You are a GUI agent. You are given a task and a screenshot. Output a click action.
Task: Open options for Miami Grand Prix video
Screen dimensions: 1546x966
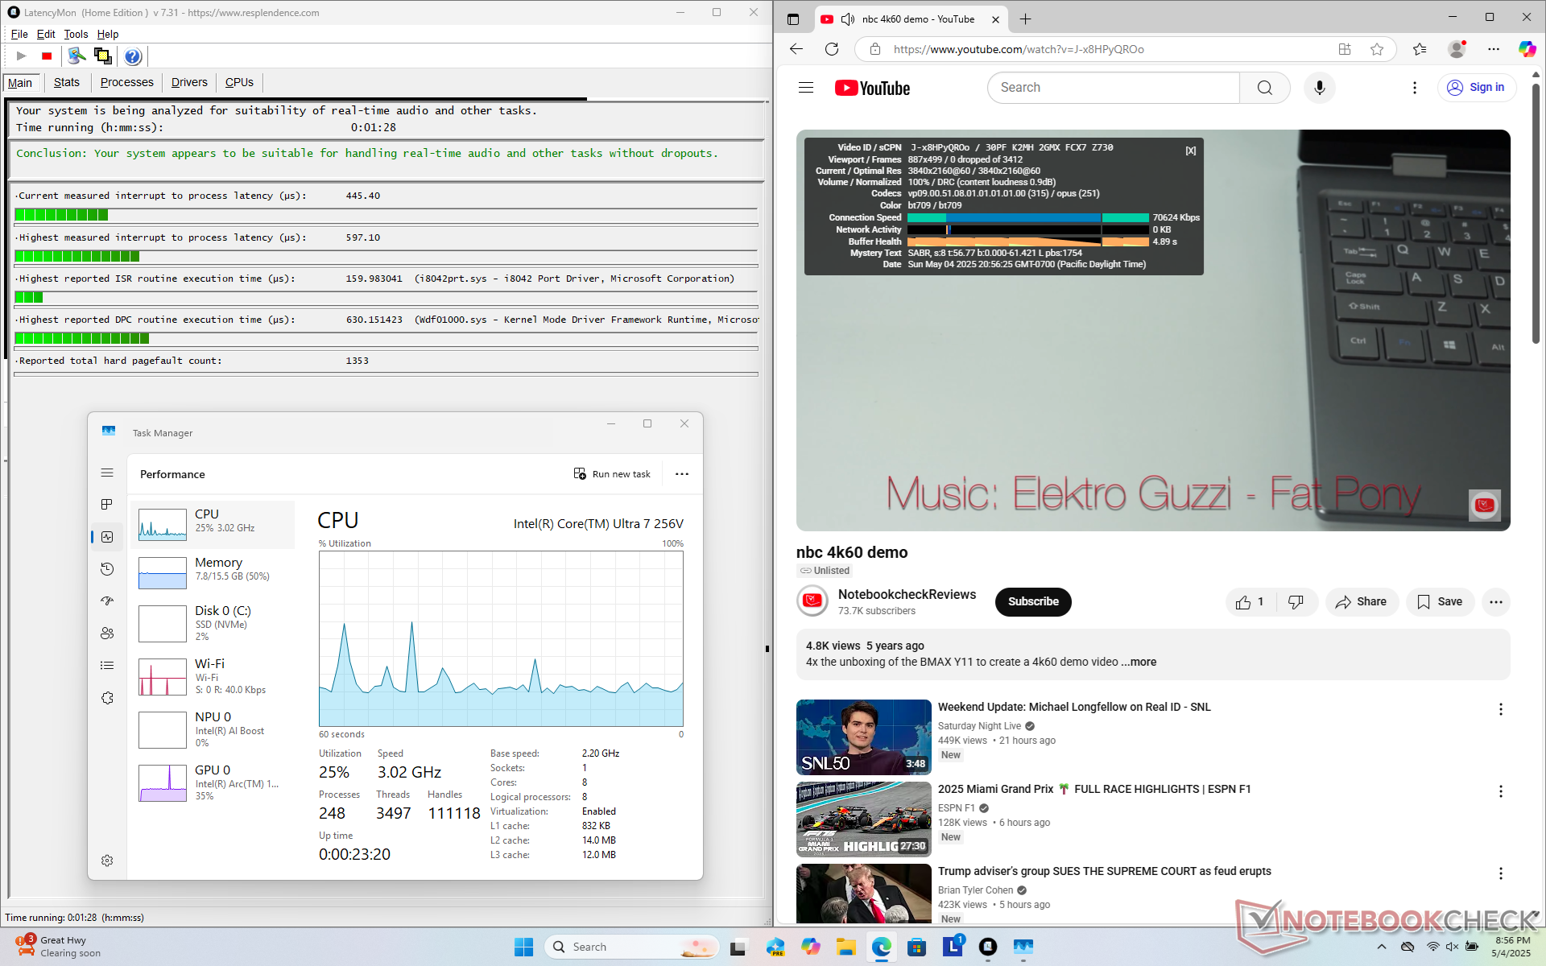point(1500,791)
